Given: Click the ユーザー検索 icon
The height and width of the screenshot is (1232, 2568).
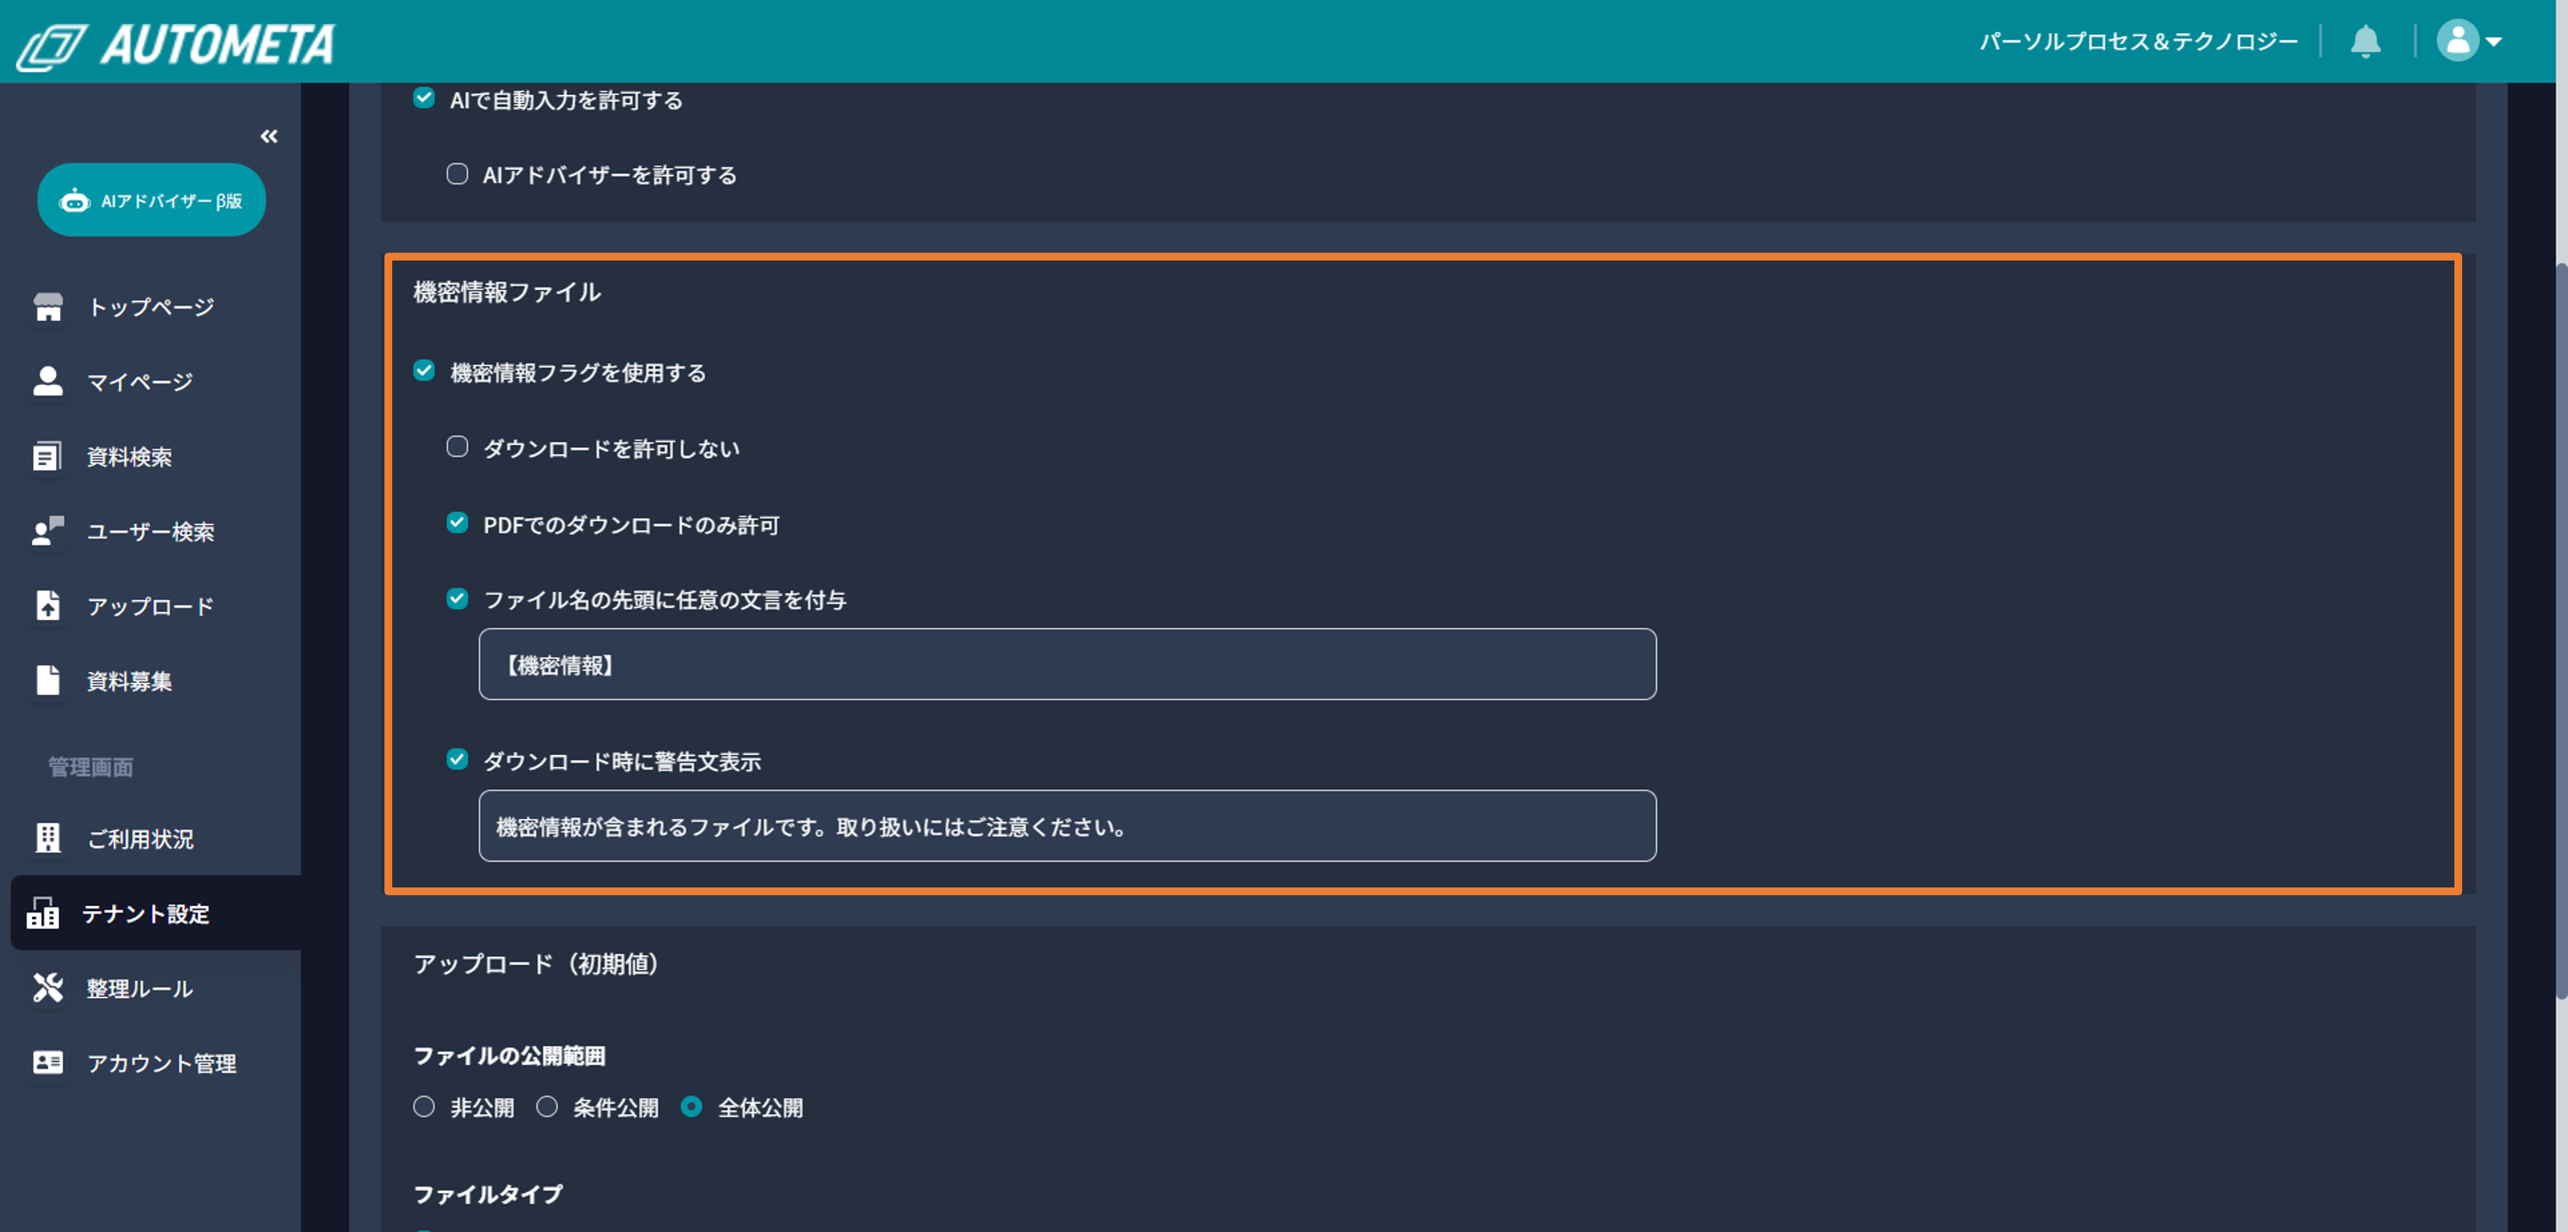Looking at the screenshot, I should point(47,531).
